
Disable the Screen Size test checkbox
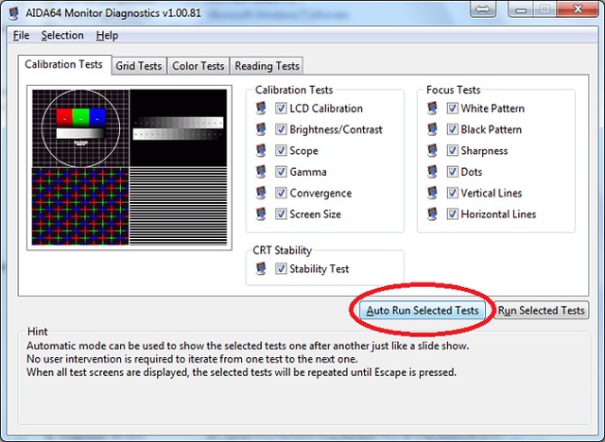click(x=281, y=214)
